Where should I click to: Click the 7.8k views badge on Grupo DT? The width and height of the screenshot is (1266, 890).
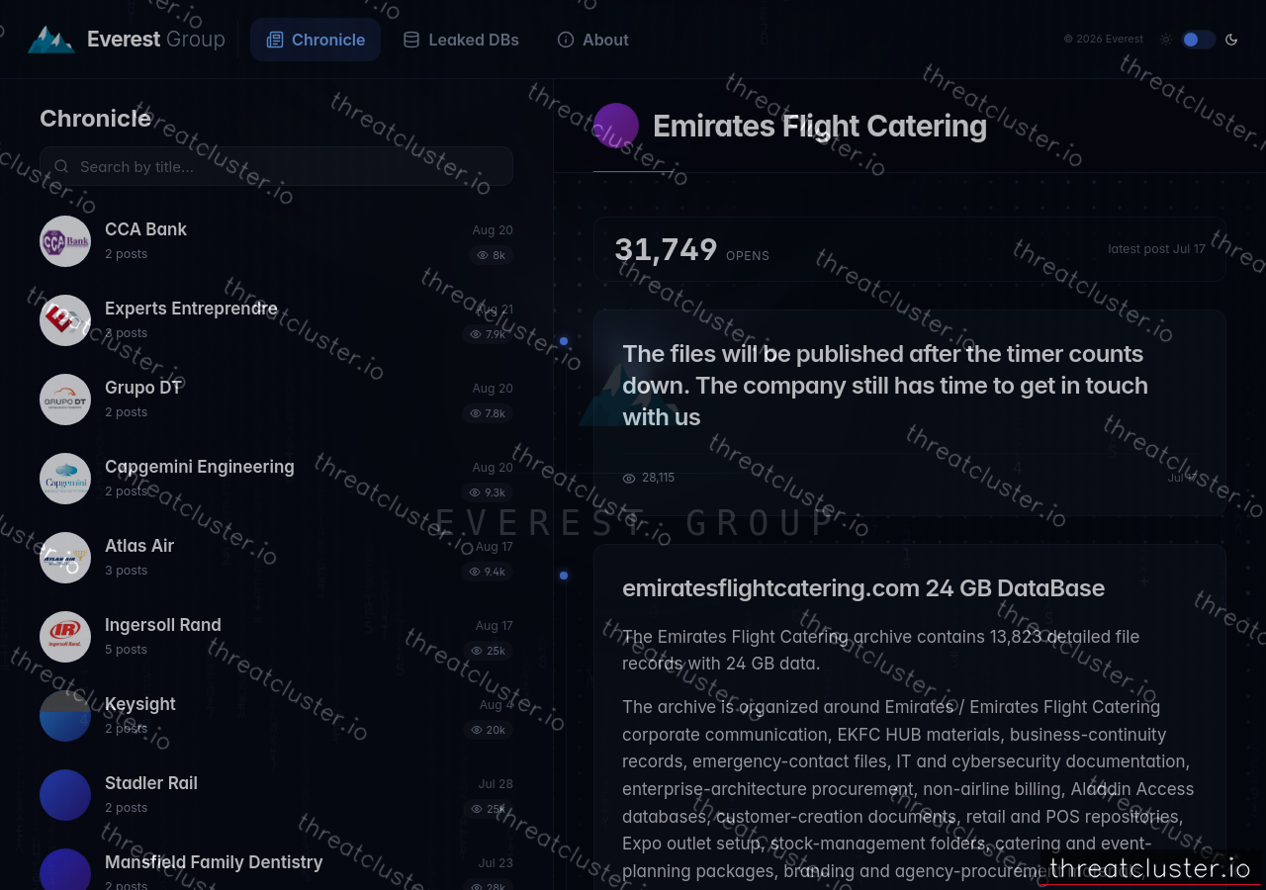(x=488, y=413)
